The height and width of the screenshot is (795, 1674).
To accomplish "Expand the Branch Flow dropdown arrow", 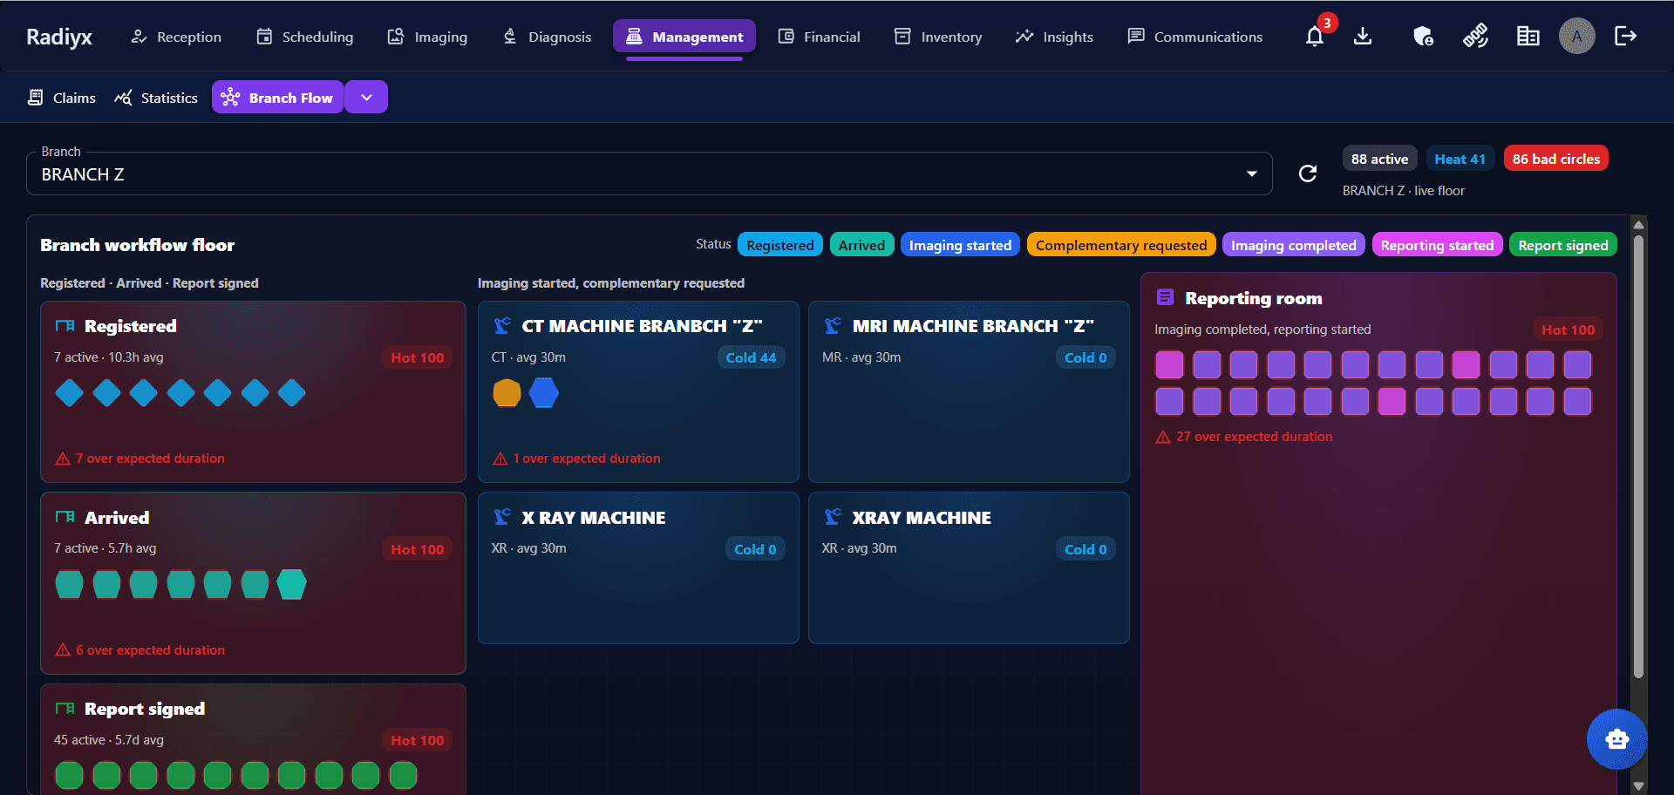I will pyautogui.click(x=367, y=98).
